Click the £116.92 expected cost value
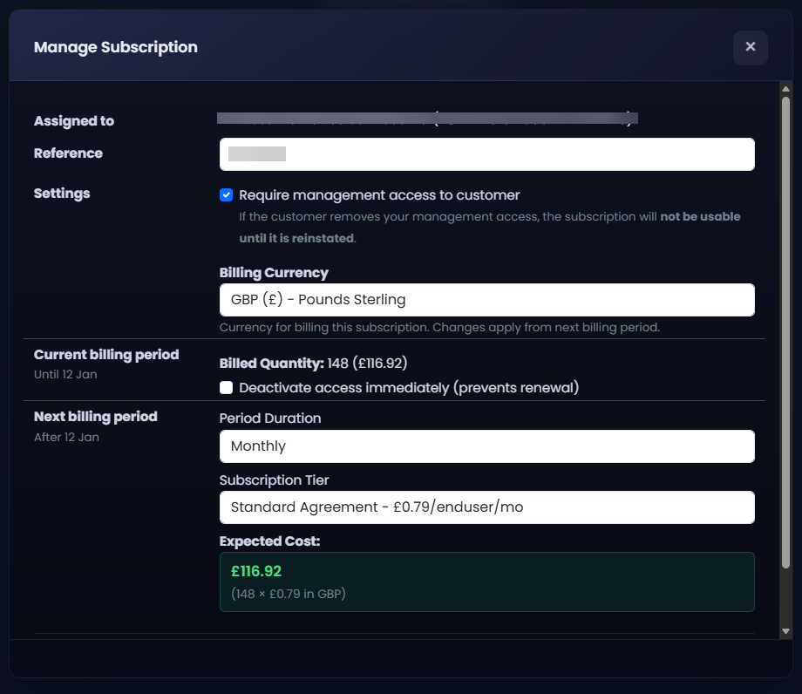The width and height of the screenshot is (802, 694). [x=256, y=571]
